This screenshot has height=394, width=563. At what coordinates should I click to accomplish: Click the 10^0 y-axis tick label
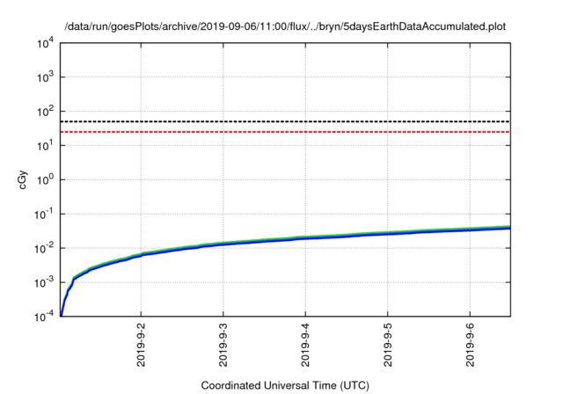pyautogui.click(x=45, y=179)
